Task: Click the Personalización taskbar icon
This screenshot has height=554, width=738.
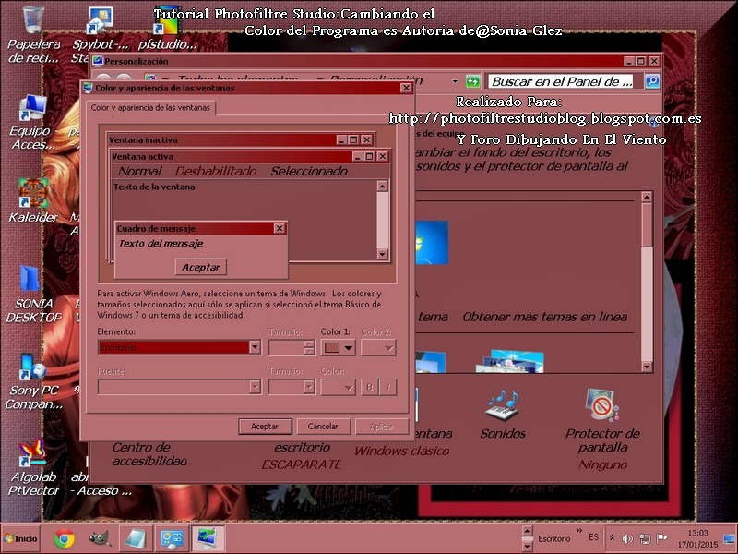Action: click(208, 538)
